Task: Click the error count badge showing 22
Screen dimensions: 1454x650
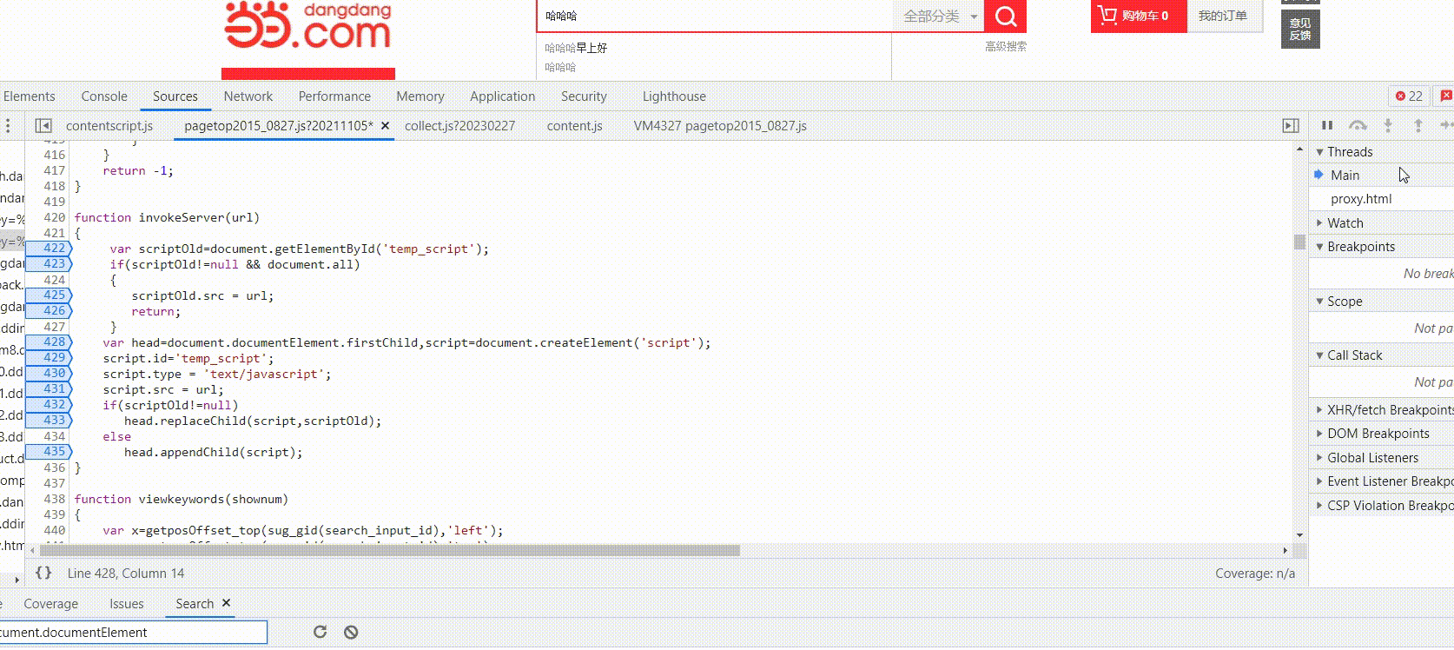Action: (x=1409, y=96)
